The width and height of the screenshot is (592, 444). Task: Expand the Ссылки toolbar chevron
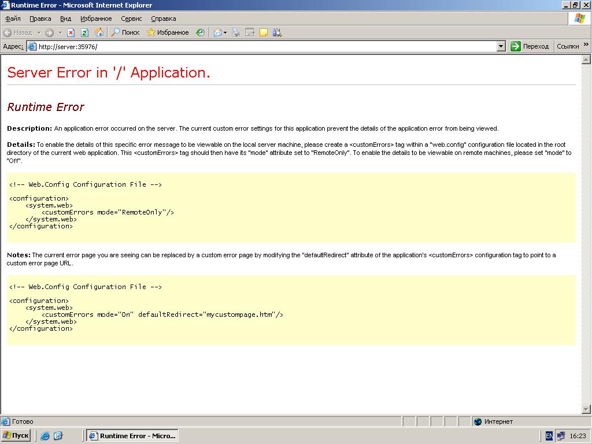point(586,45)
